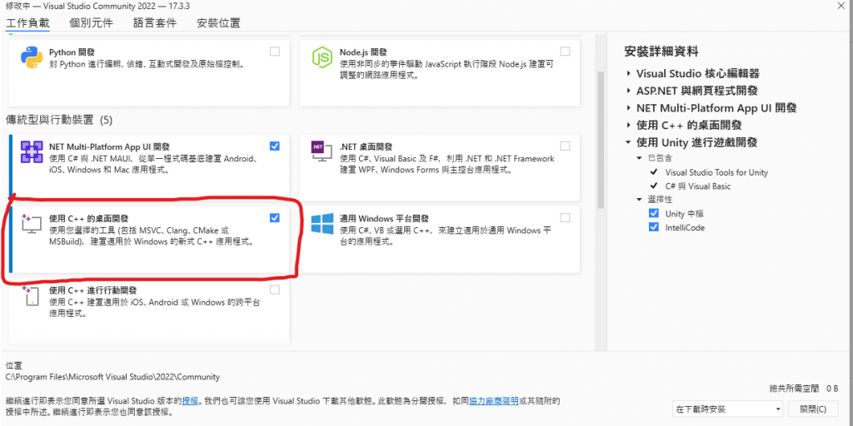The height and width of the screenshot is (426, 853).
Task: Click the .NET Multi-Platform App UI icon
Action: click(x=32, y=151)
